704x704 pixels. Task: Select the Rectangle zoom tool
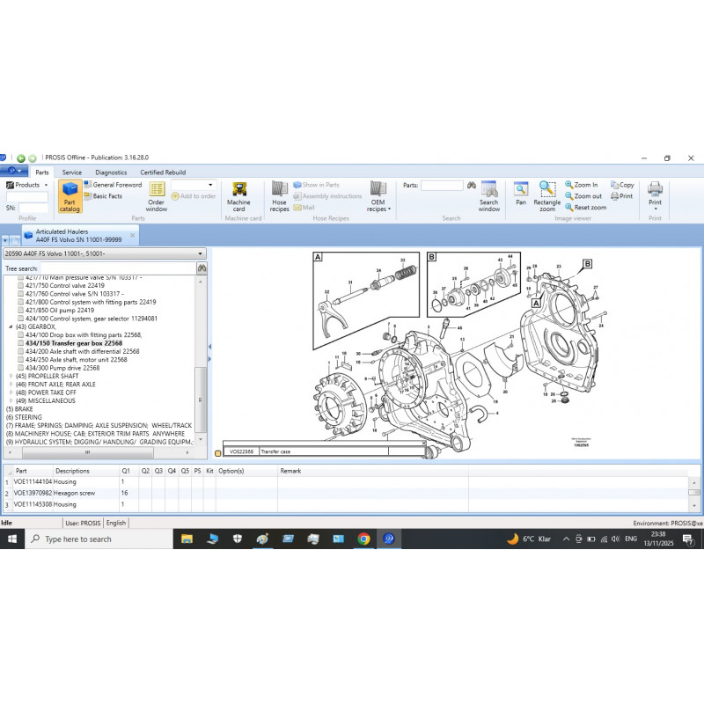tap(546, 194)
